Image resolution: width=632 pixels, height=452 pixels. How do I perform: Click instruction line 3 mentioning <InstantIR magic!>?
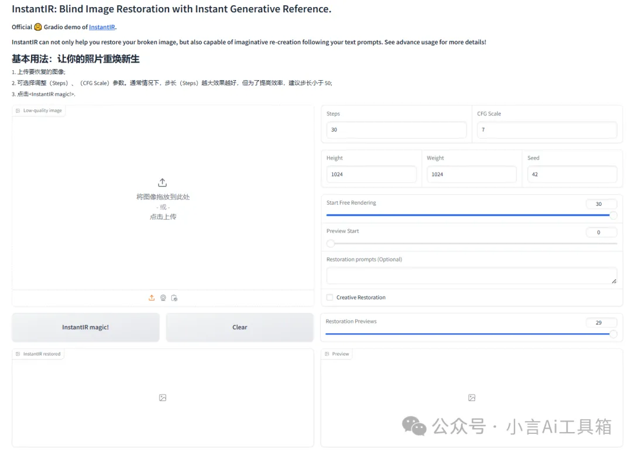[43, 94]
